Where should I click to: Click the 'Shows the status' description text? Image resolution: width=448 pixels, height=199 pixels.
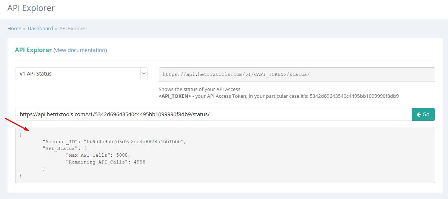pos(199,89)
